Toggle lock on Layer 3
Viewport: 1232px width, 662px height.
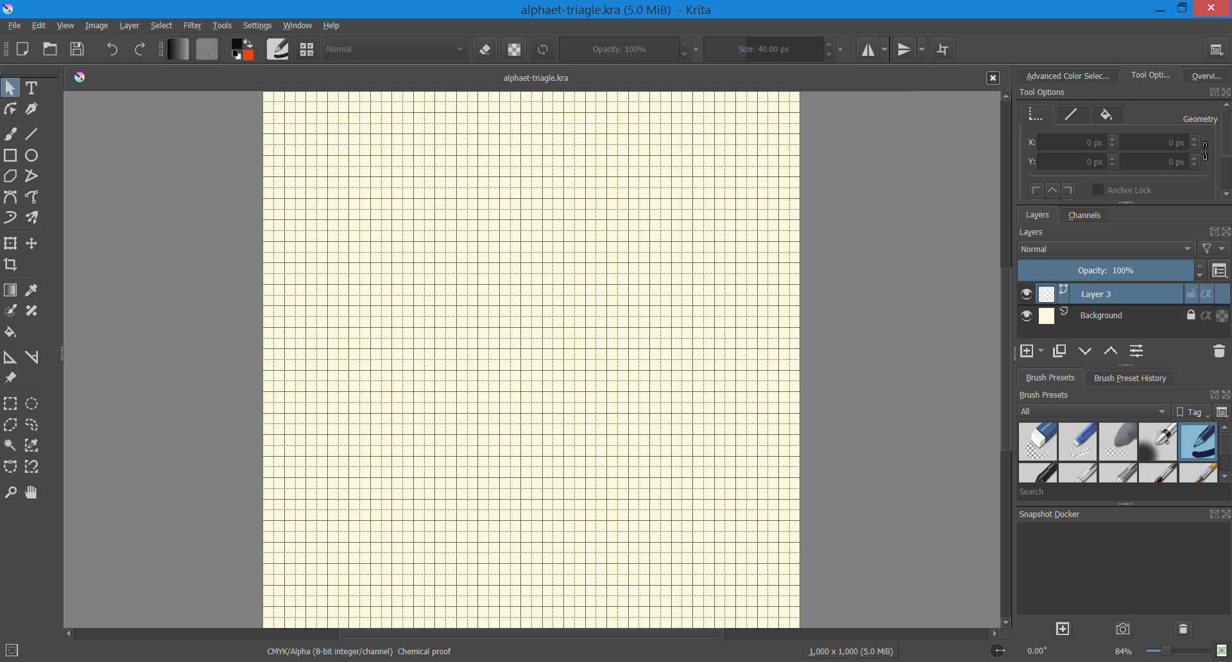click(1191, 294)
